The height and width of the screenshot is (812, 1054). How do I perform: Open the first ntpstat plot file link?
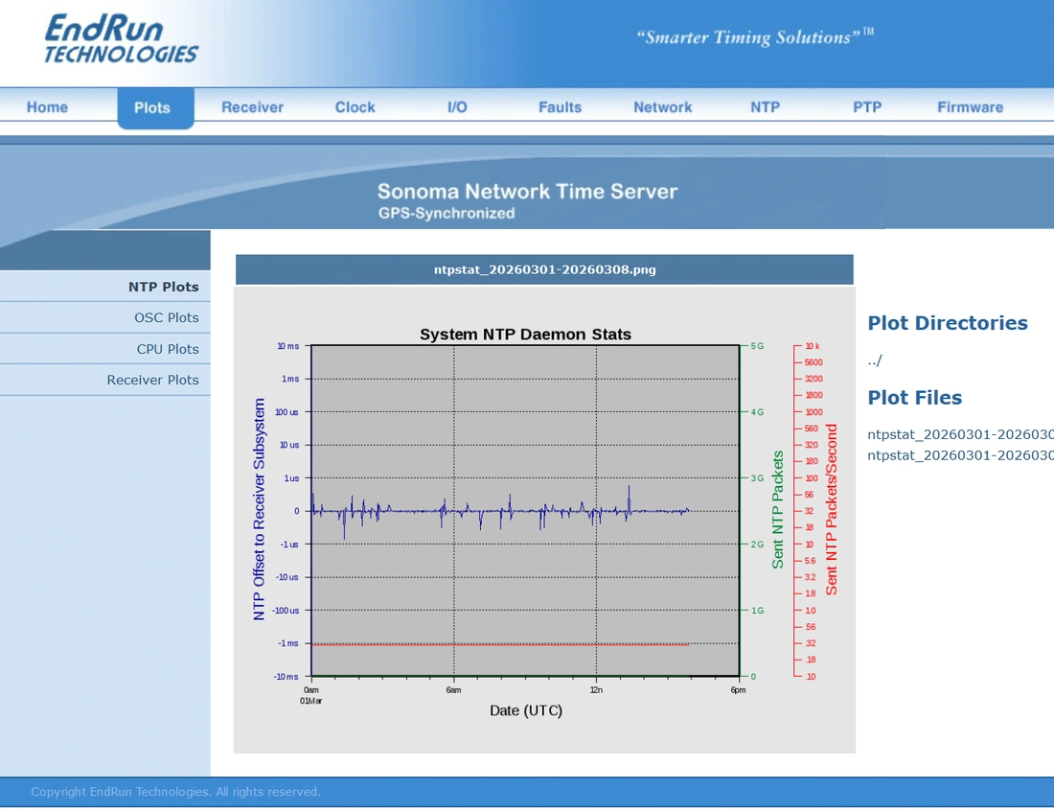click(960, 434)
